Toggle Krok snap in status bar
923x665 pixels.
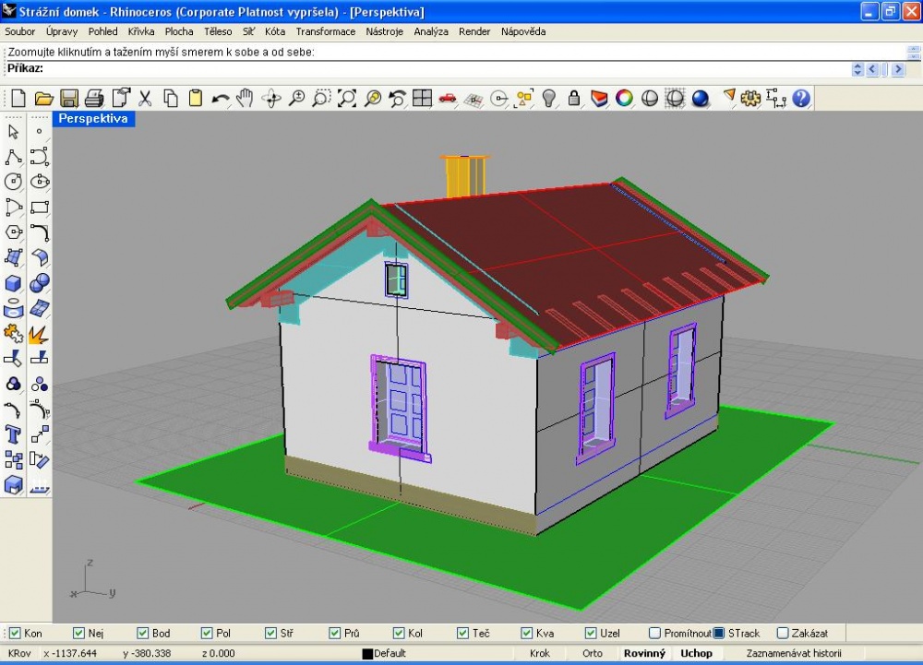point(539,653)
